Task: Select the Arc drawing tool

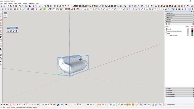Action: [x=62, y=9]
